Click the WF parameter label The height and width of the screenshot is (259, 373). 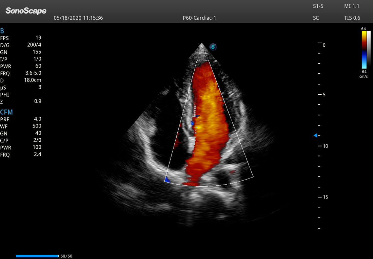point(4,126)
